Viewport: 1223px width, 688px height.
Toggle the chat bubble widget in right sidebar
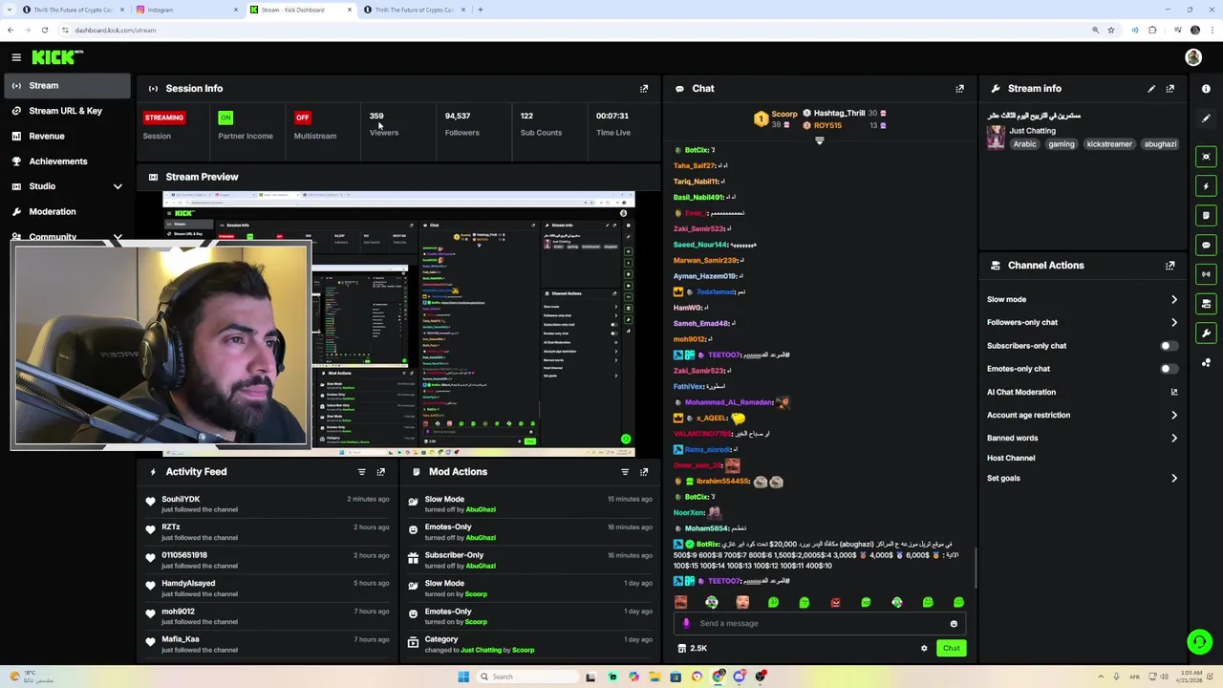1206,246
